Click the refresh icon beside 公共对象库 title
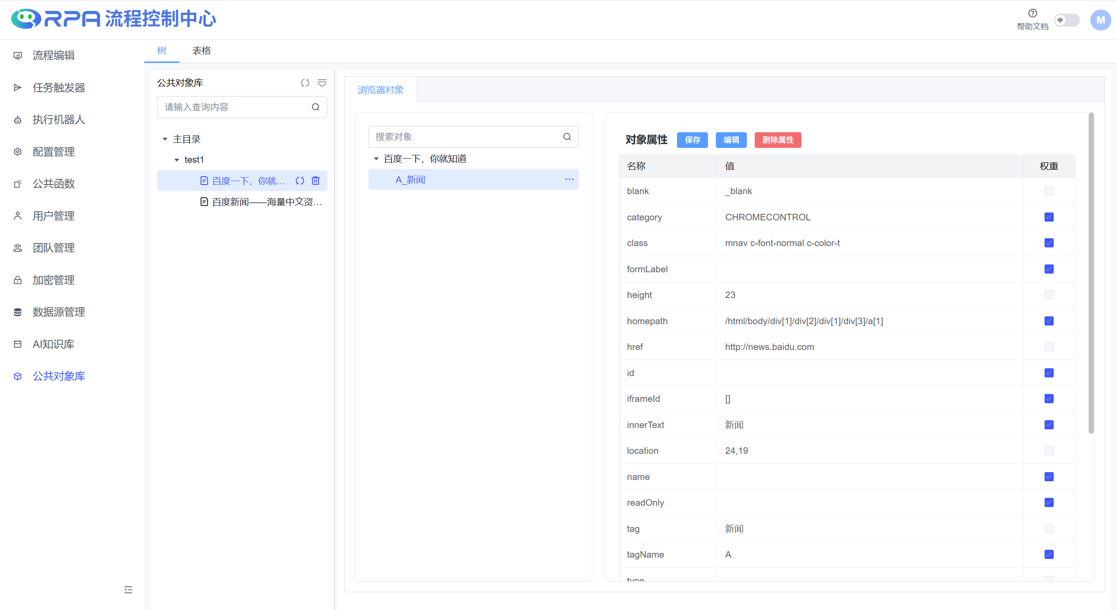The height and width of the screenshot is (610, 1117). point(305,83)
